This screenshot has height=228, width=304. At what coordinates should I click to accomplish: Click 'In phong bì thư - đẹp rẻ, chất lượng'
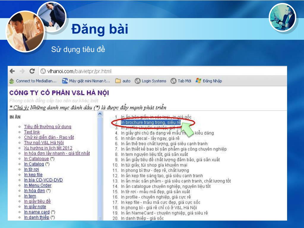pyautogui.click(x=155, y=170)
